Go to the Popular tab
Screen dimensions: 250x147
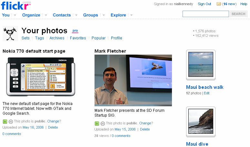click(98, 38)
